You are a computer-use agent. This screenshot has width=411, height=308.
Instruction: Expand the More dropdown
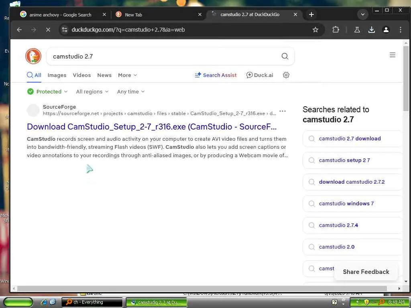[127, 75]
